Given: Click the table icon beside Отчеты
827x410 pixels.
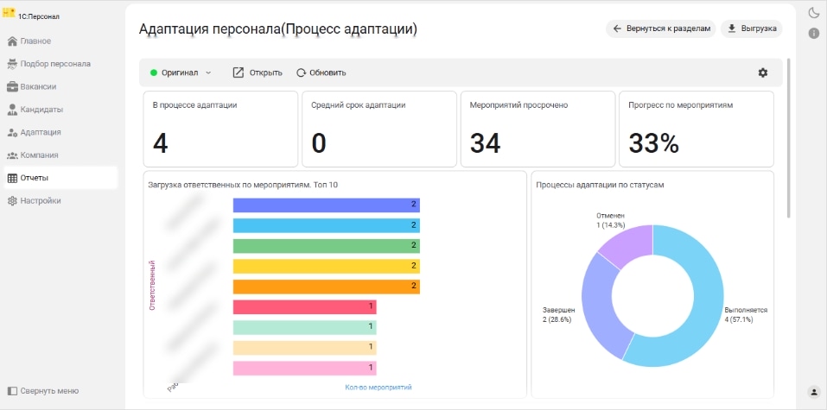Looking at the screenshot, I should [x=13, y=178].
